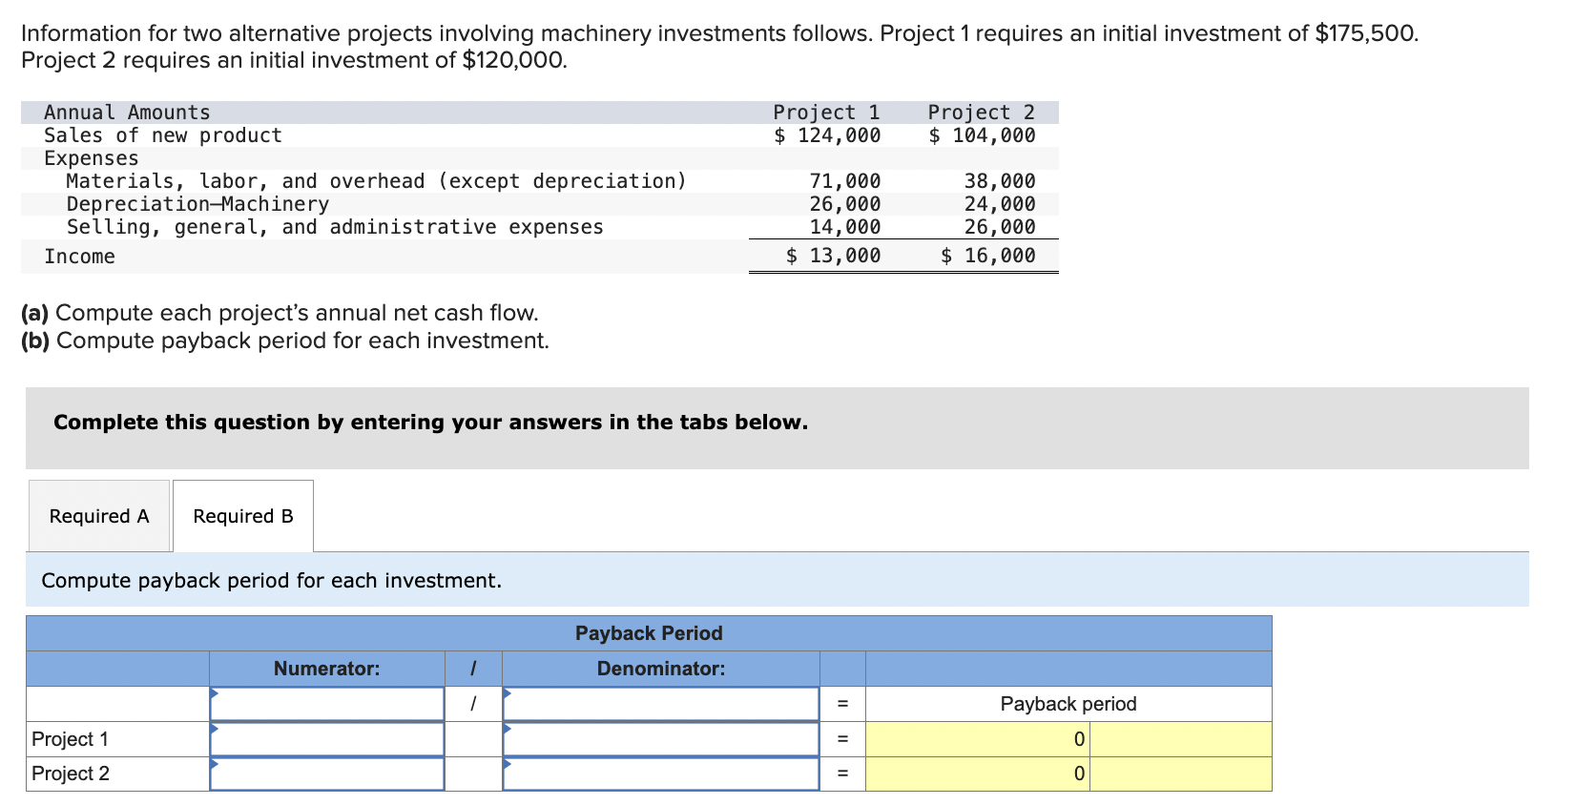Switch to the Required A tab
Image resolution: width=1576 pixels, height=805 pixels.
[99, 516]
